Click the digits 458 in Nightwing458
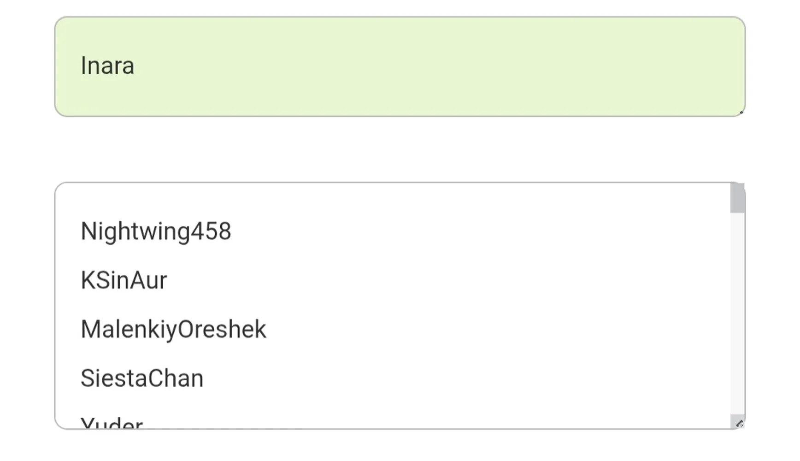Screen dimensions: 800x461 (x=211, y=231)
